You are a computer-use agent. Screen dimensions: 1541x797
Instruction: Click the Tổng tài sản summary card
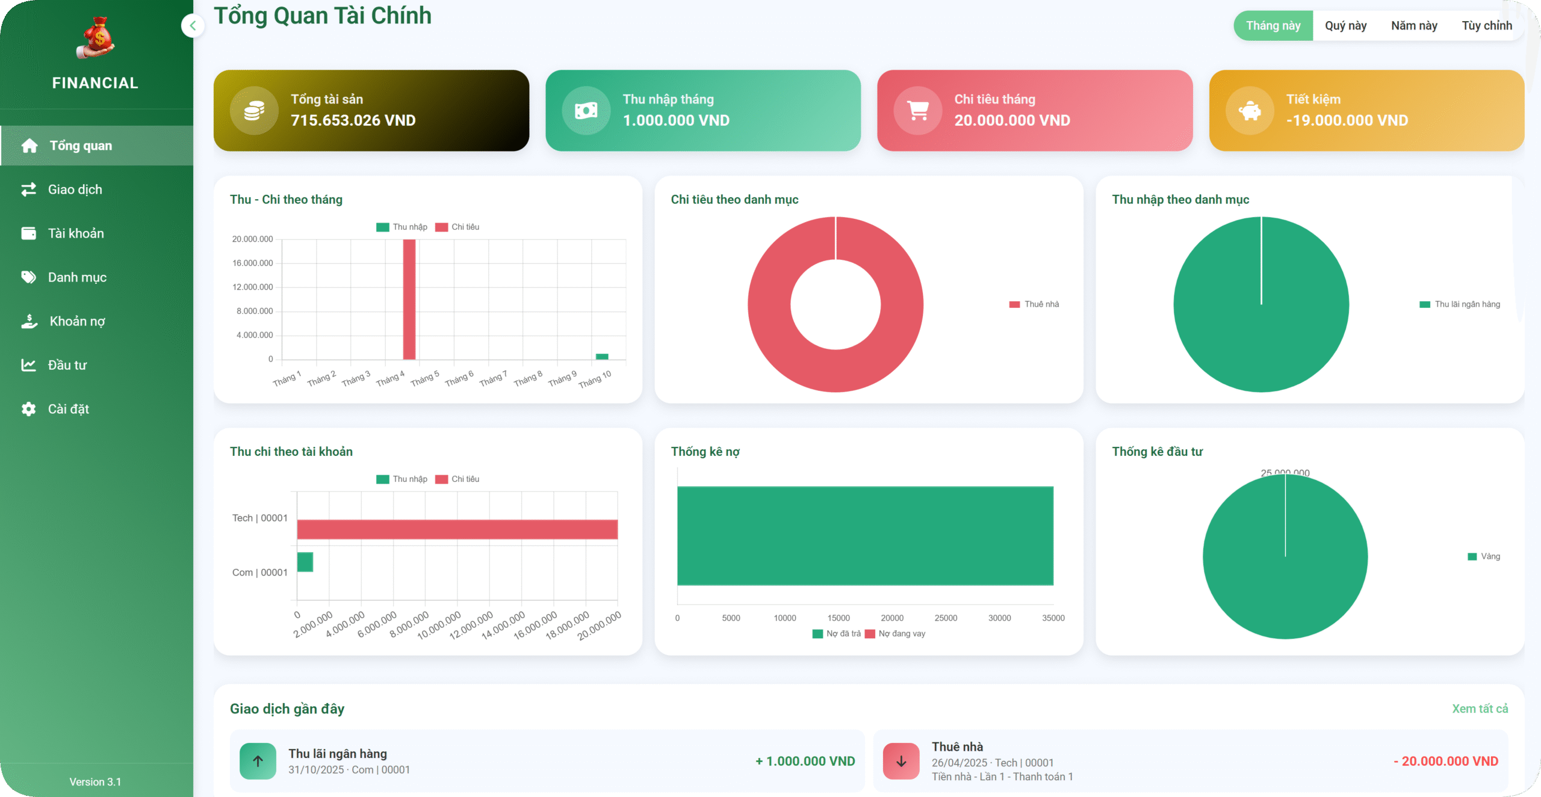click(371, 110)
